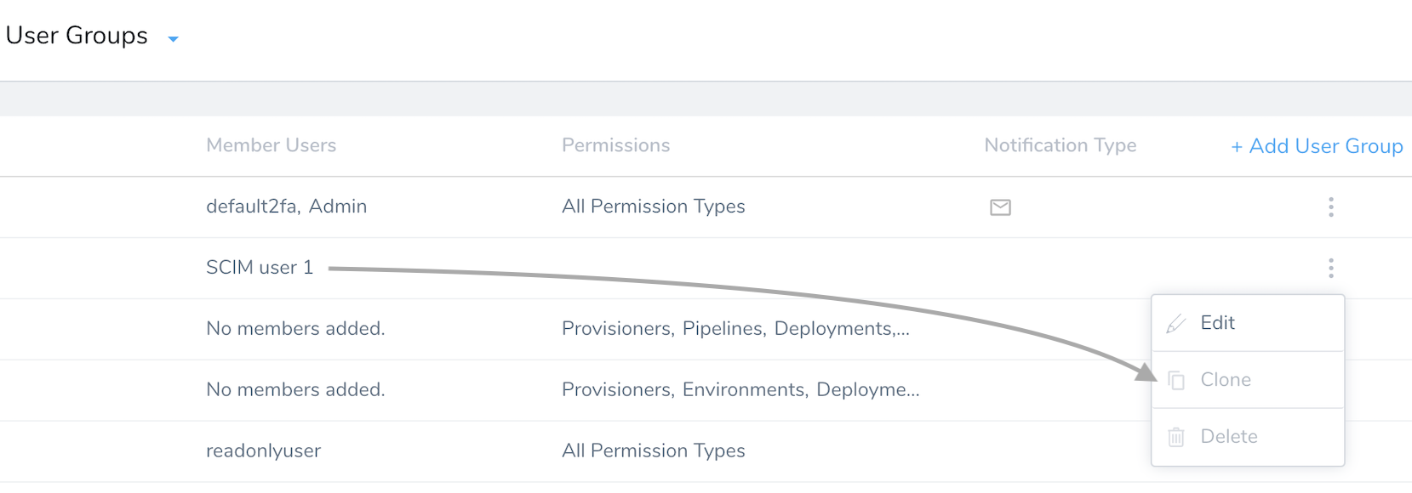The width and height of the screenshot is (1412, 493).
Task: Click the Member Users column header
Action: click(x=272, y=145)
